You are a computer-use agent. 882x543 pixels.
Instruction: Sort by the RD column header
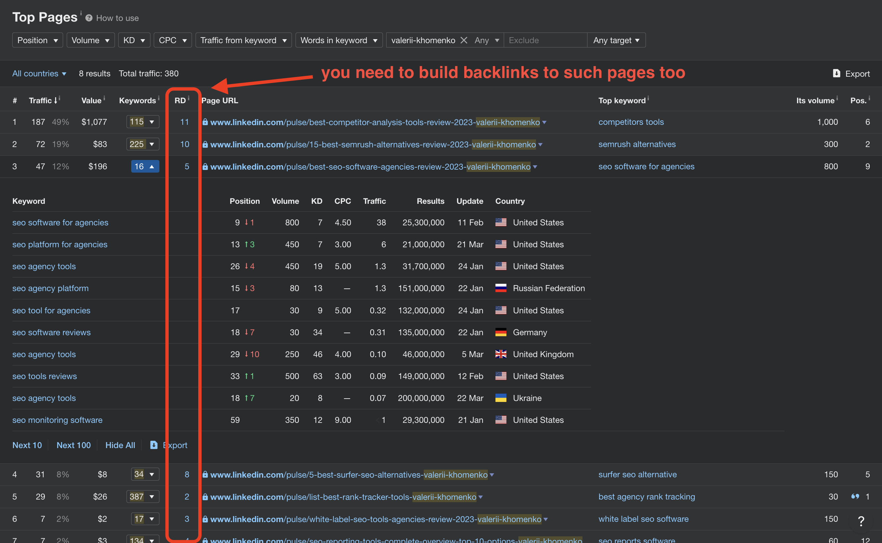coord(180,101)
